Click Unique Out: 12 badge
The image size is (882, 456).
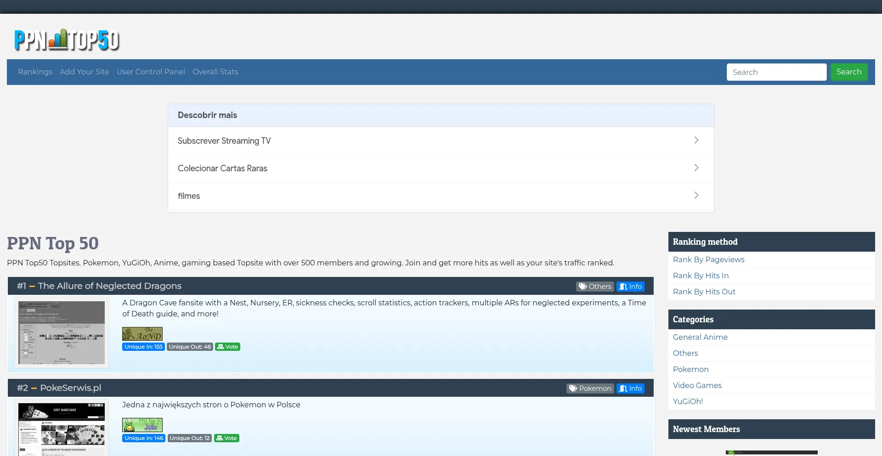coord(190,438)
